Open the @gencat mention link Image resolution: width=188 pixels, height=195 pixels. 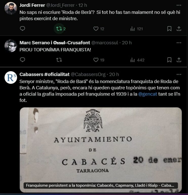pos(148,94)
